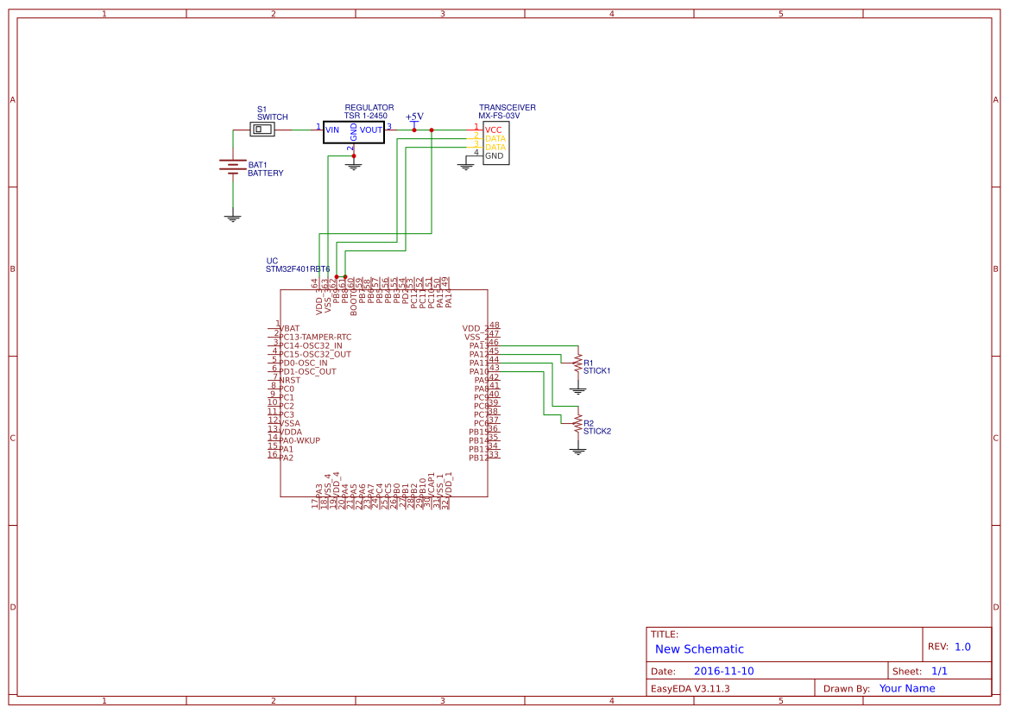Click the PA0-WKUP pin label
The height and width of the screenshot is (714, 1009).
(300, 439)
